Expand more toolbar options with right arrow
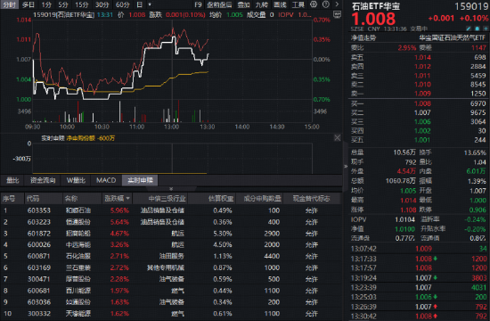 337,4
